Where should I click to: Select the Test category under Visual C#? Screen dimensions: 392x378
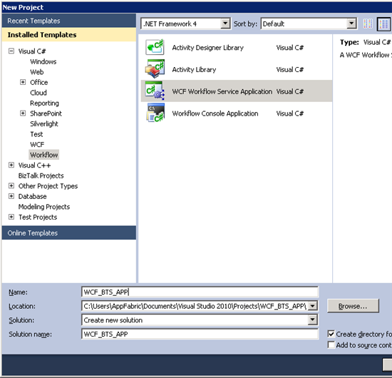click(x=36, y=134)
